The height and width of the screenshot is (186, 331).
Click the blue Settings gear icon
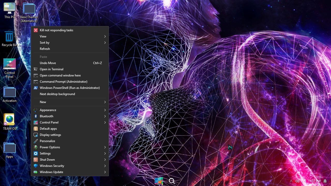[36, 153]
